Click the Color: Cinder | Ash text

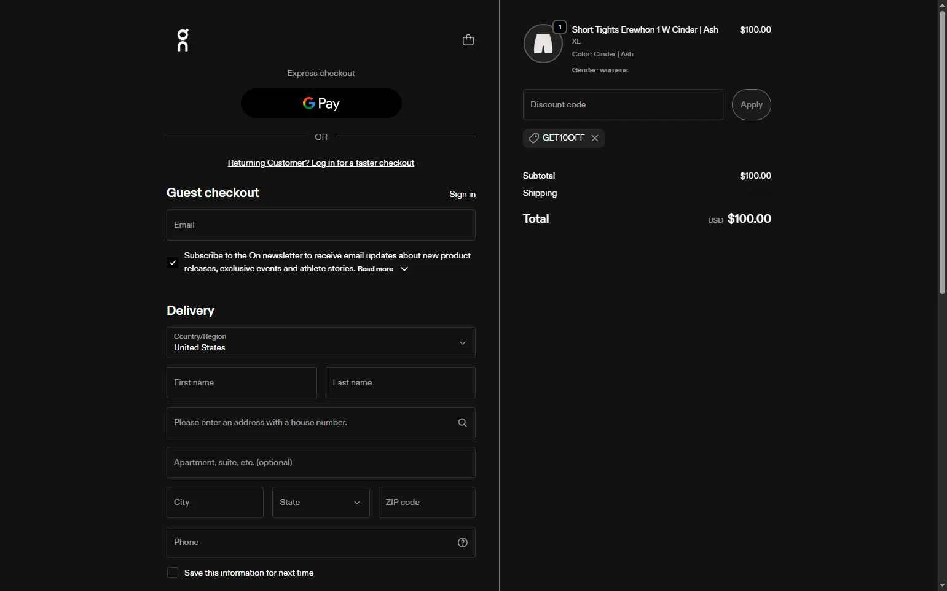(602, 54)
